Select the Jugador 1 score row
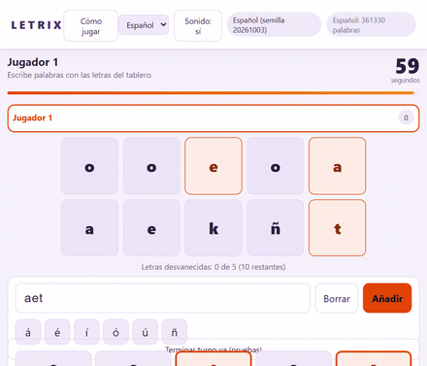The image size is (427, 366). [x=213, y=118]
